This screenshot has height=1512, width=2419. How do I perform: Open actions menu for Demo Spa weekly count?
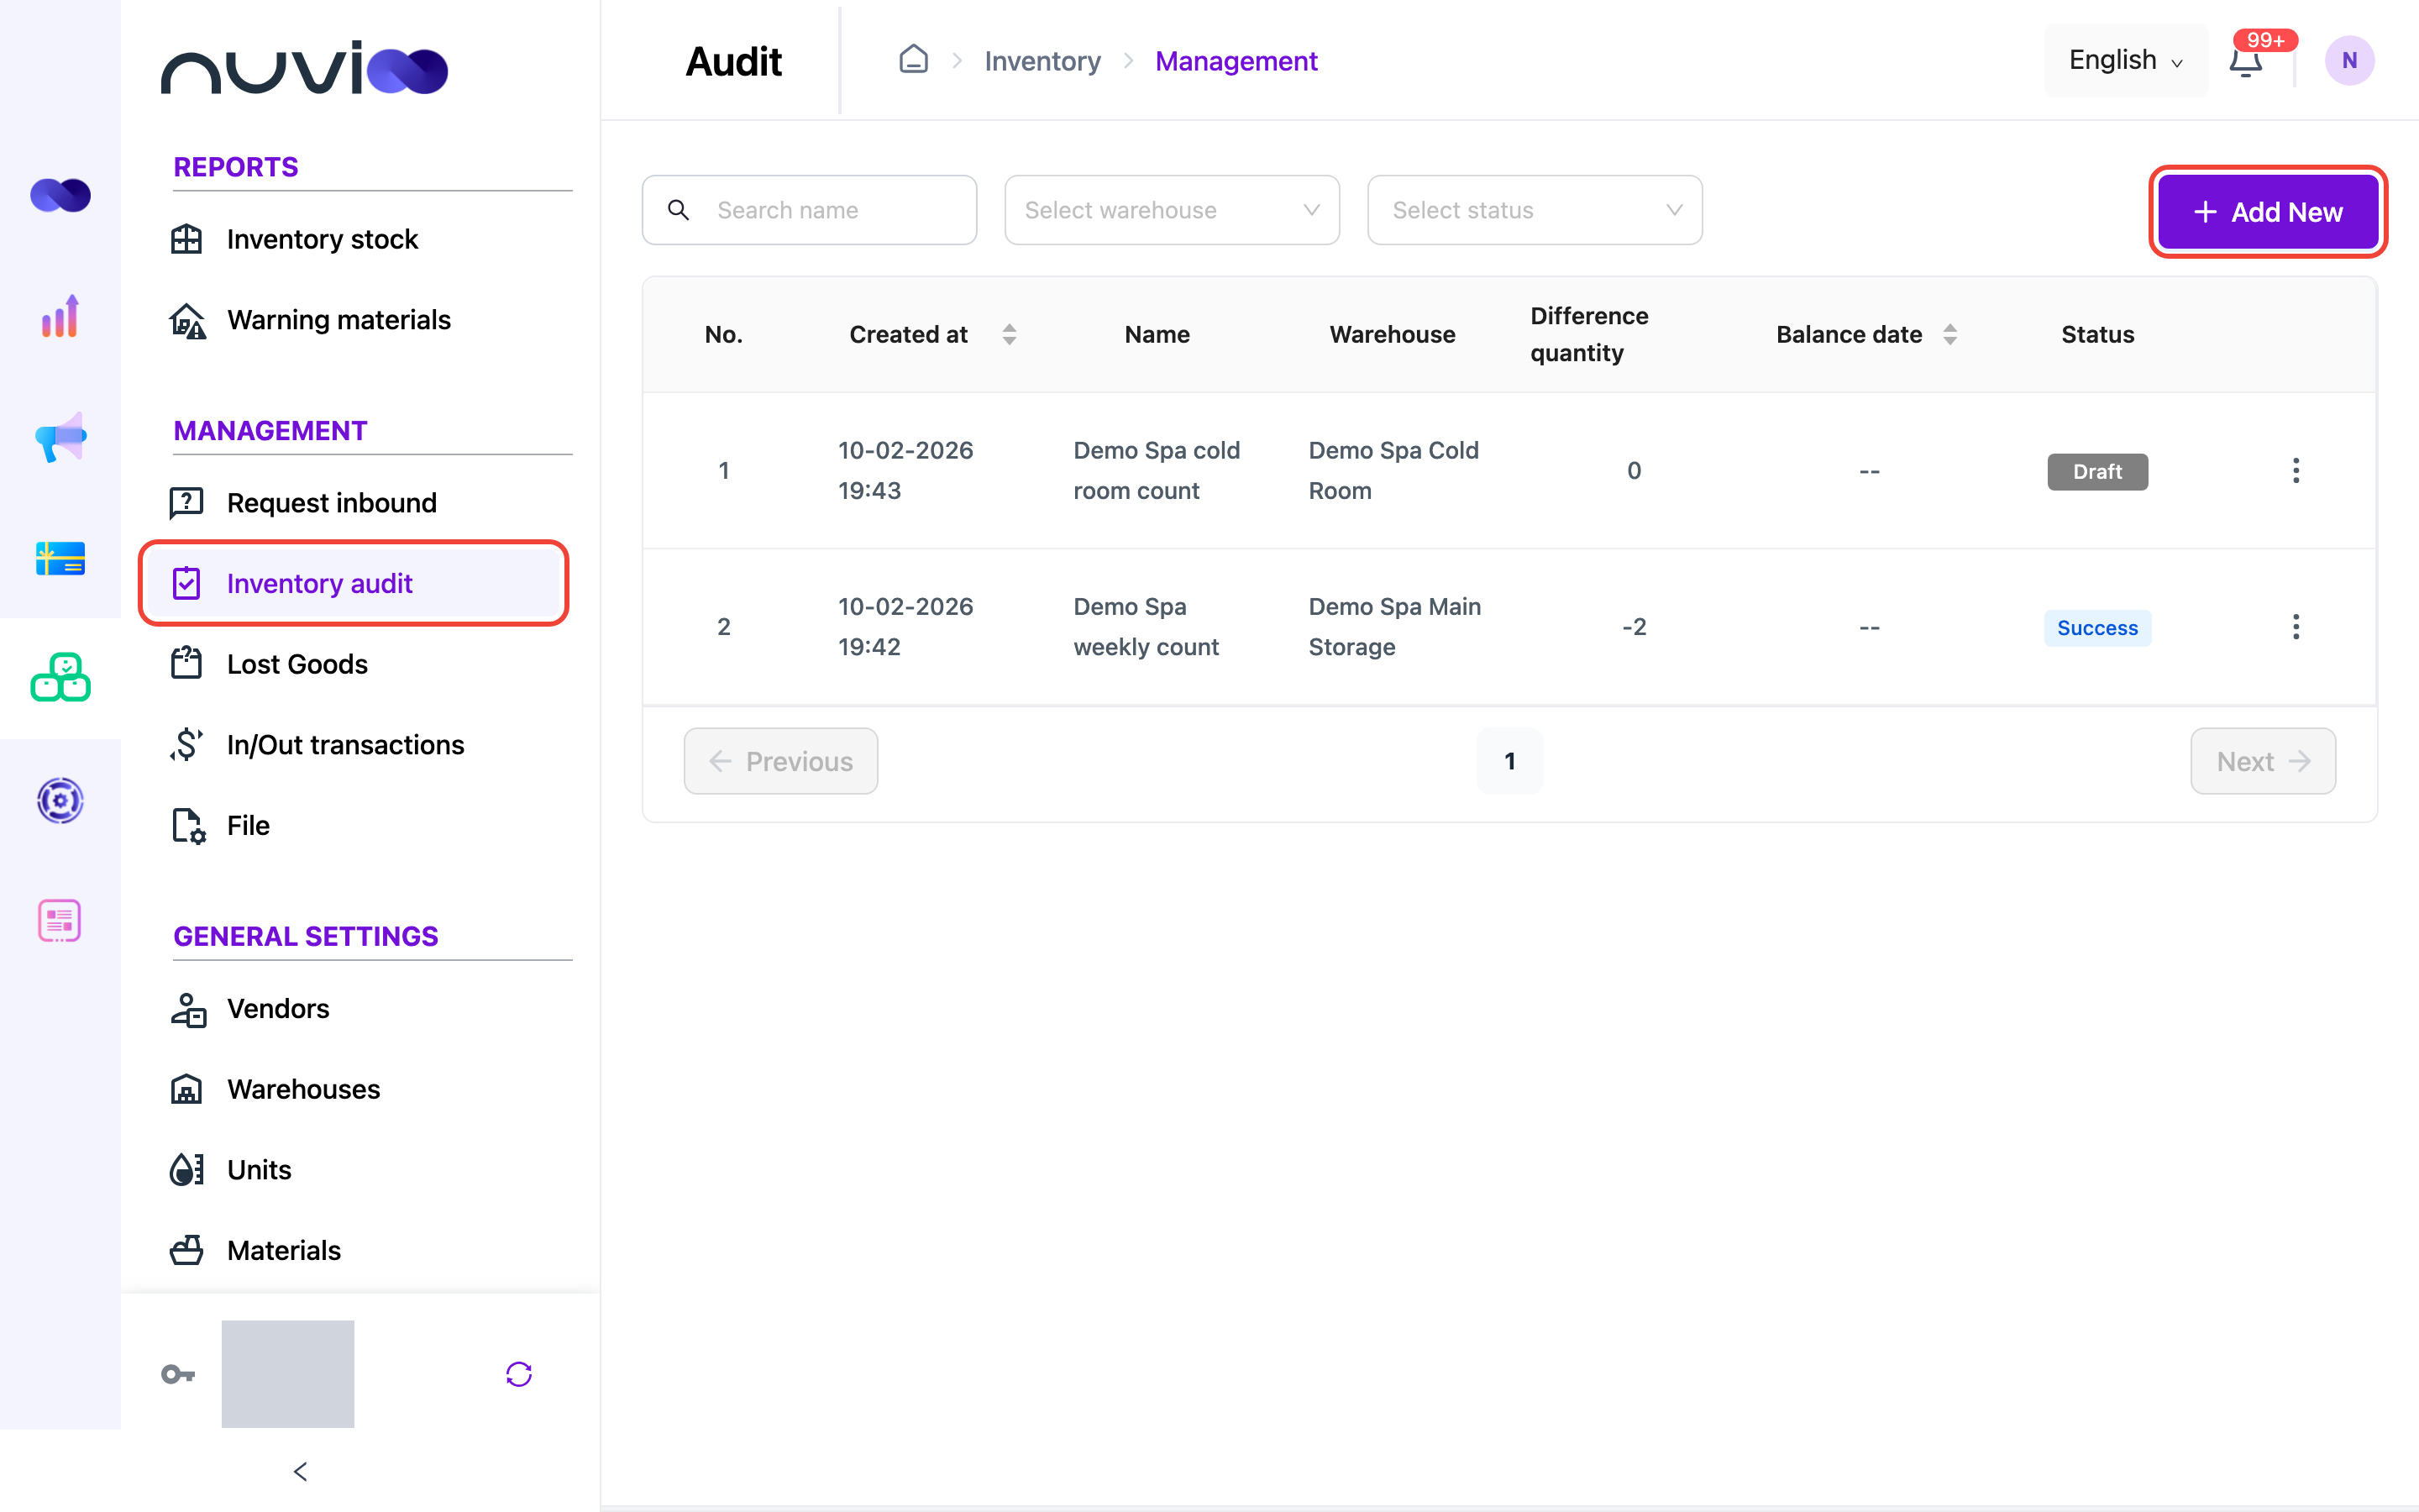(x=2296, y=627)
